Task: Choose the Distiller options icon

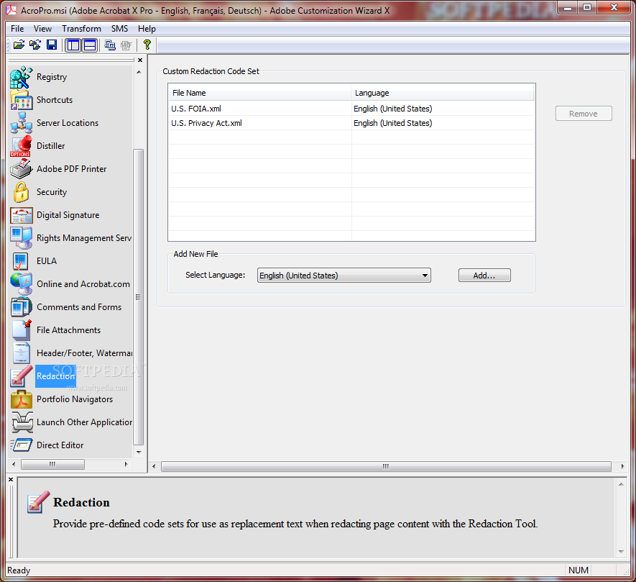Action: [x=21, y=146]
